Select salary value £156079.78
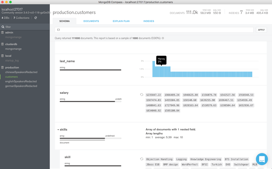The width and height of the screenshot is (272, 169). pyautogui.click(x=209, y=95)
